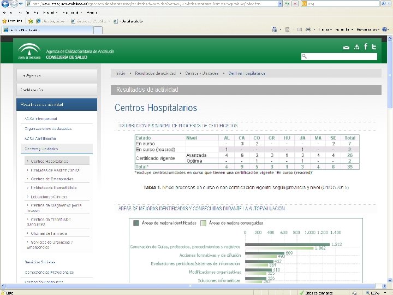Select Centros Hospitalarios in the sidebar
Screen dimensions: 393x295
point(49,161)
